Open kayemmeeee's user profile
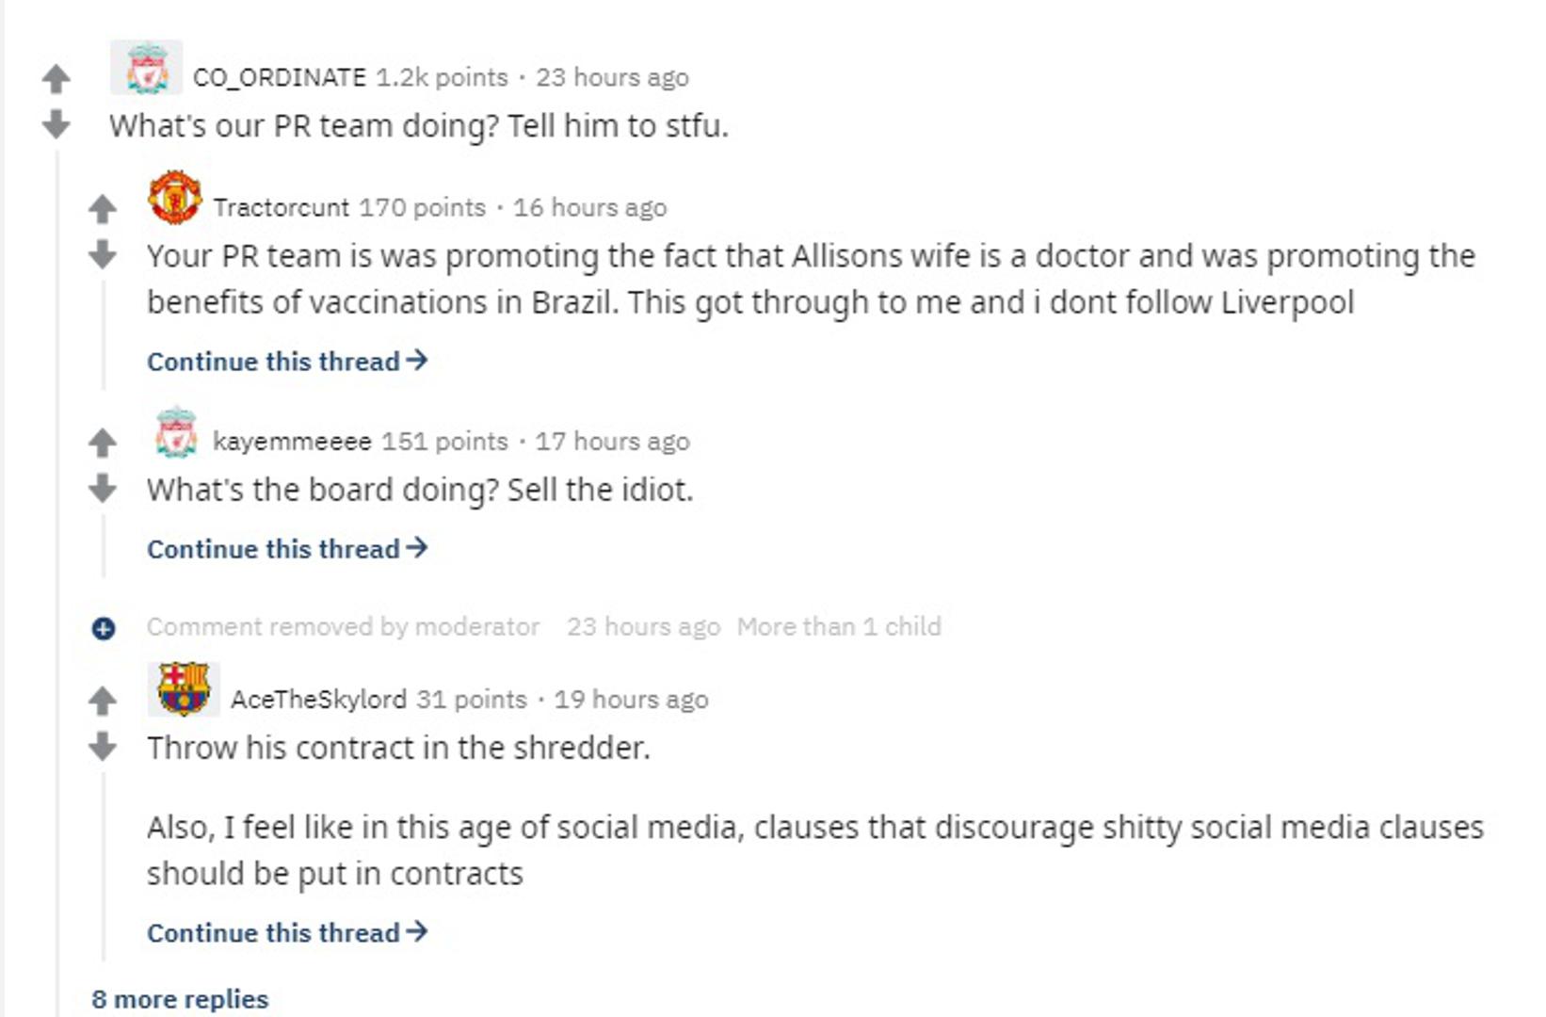Viewport: 1546px width, 1017px height. [292, 441]
